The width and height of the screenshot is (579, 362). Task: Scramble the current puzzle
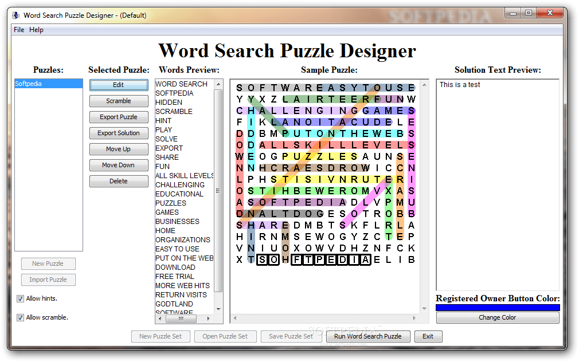click(119, 101)
